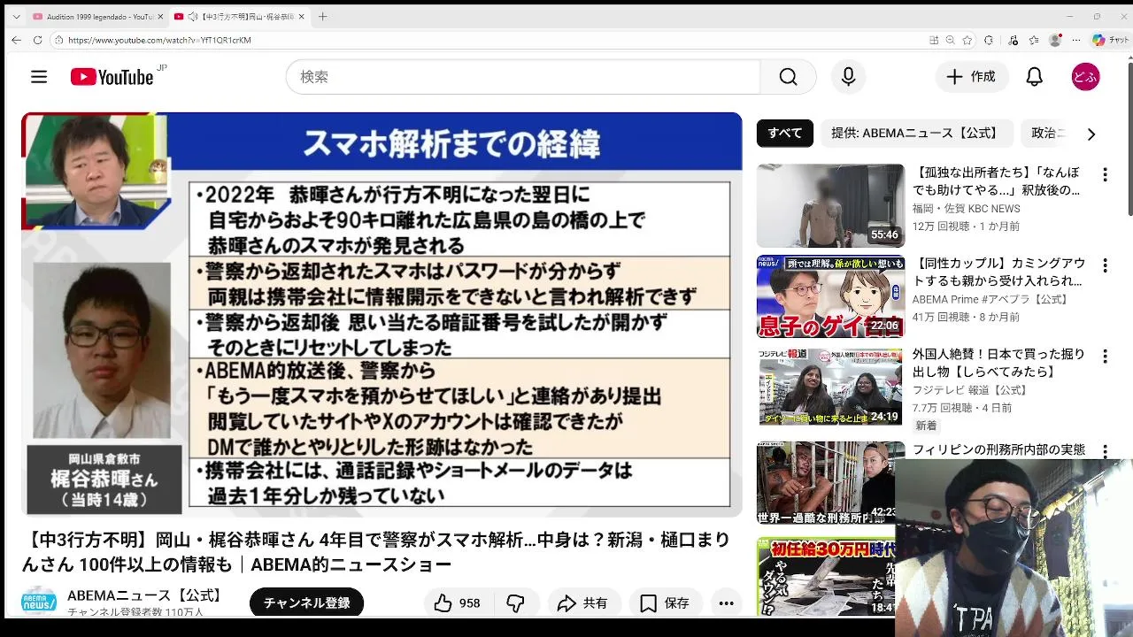Close the current YouTube video tab

click(x=302, y=17)
